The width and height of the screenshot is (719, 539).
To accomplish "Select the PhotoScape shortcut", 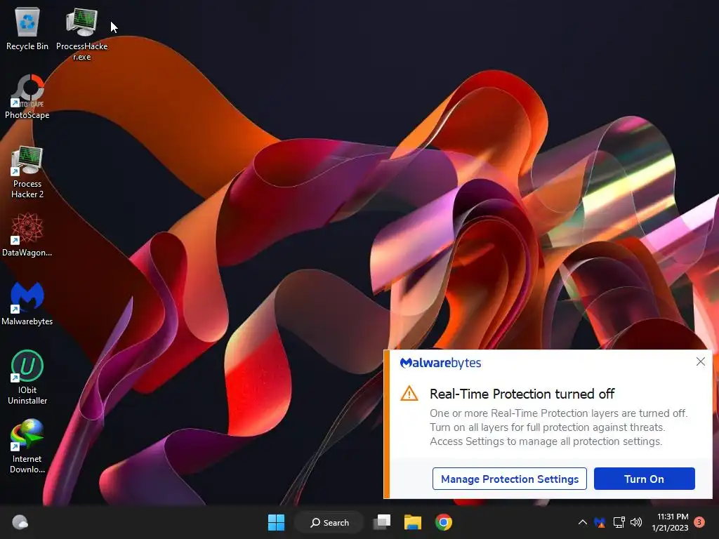I will coord(27,97).
